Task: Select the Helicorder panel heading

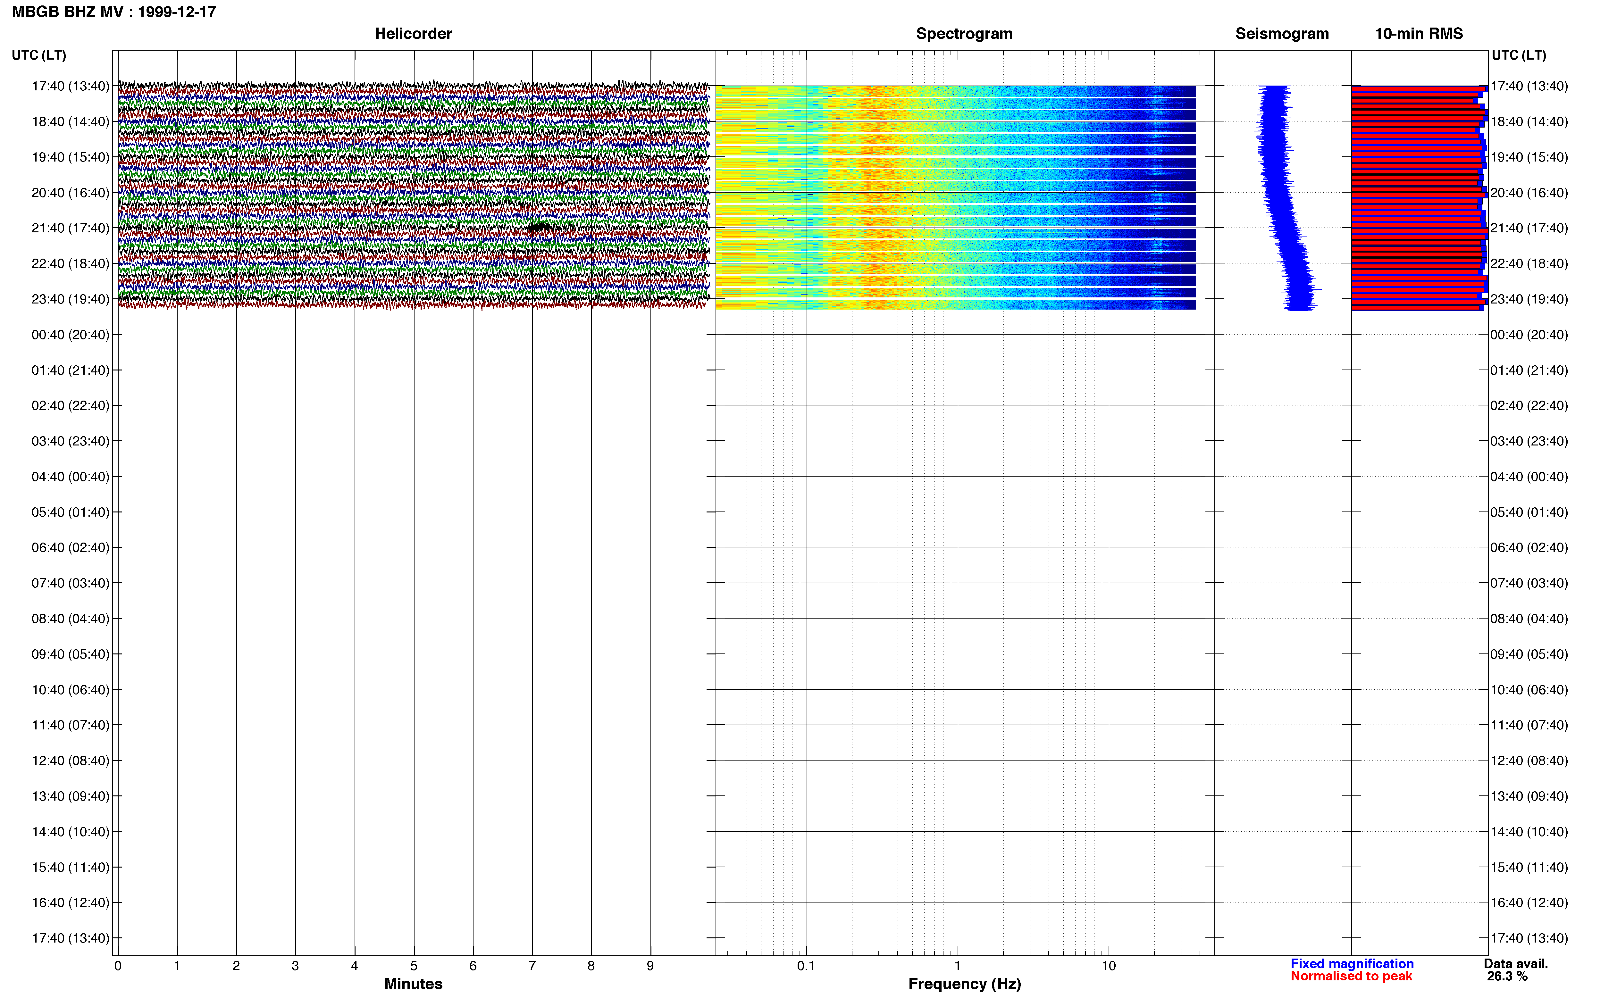Action: [413, 34]
